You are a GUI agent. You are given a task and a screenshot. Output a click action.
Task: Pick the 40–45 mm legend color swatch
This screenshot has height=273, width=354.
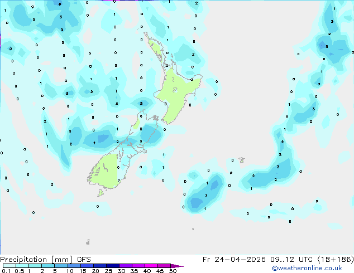click(x=151, y=266)
